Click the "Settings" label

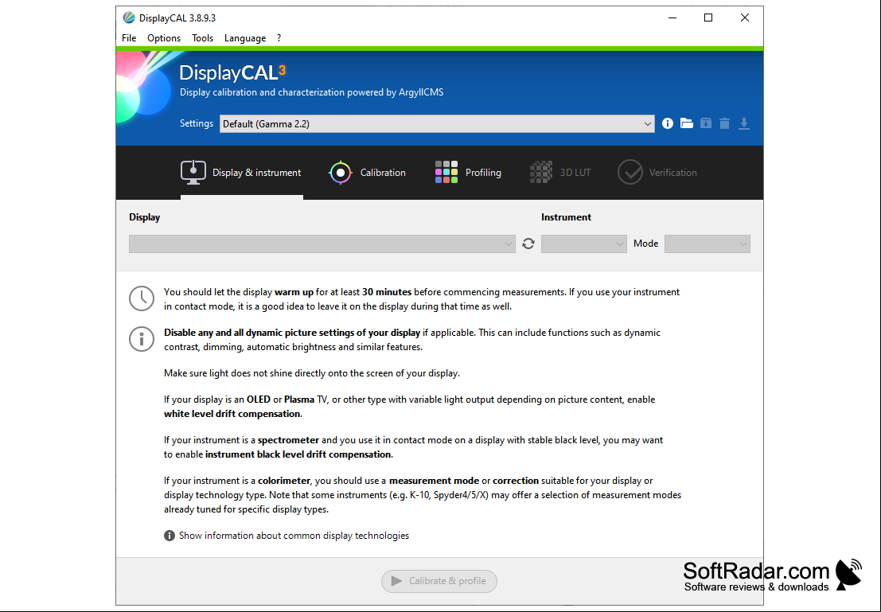tap(196, 123)
